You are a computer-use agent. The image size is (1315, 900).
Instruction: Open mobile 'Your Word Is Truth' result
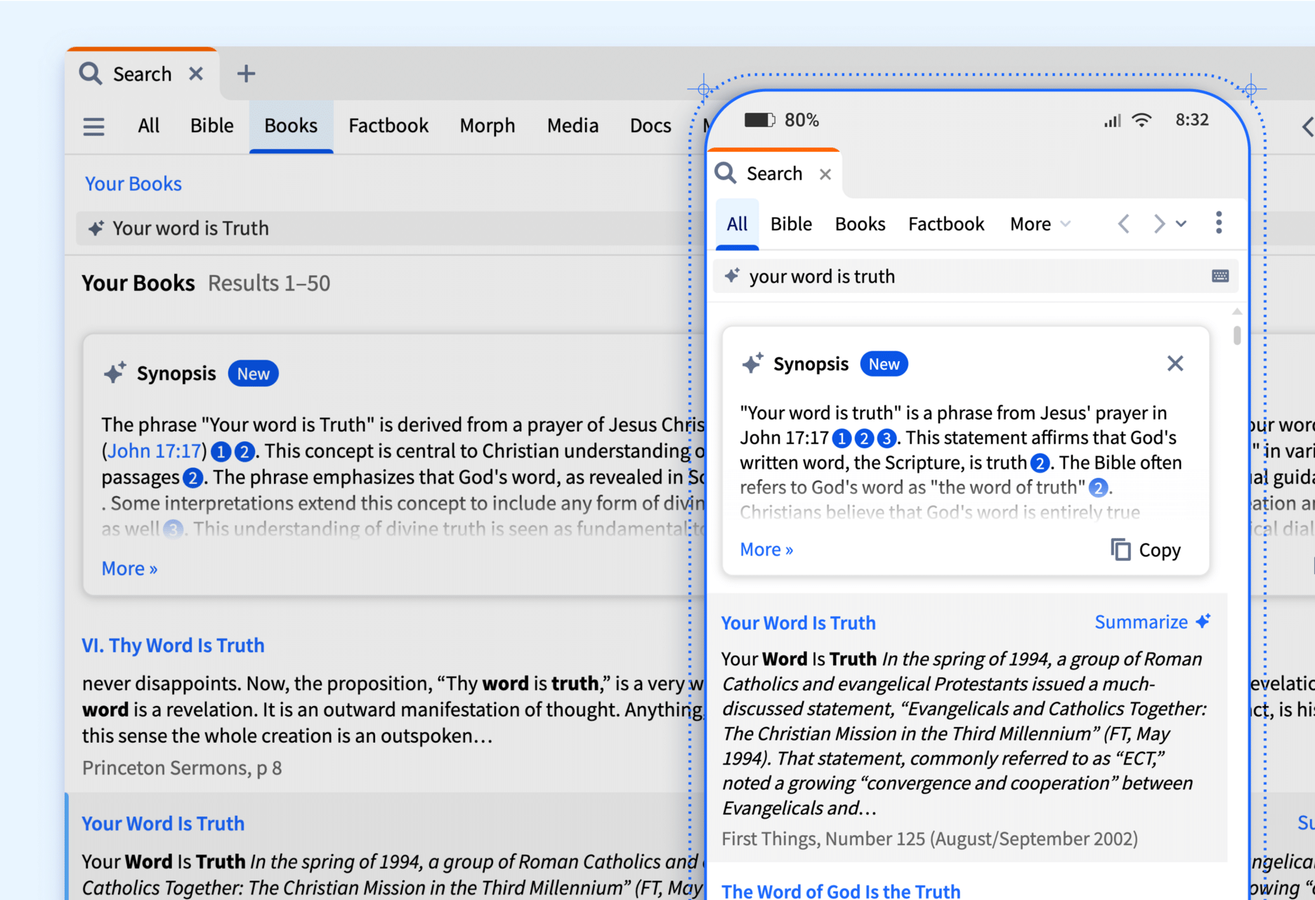(x=798, y=623)
